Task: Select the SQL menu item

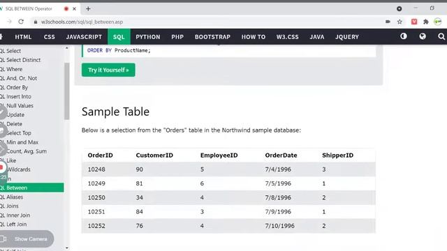Action: click(x=119, y=37)
